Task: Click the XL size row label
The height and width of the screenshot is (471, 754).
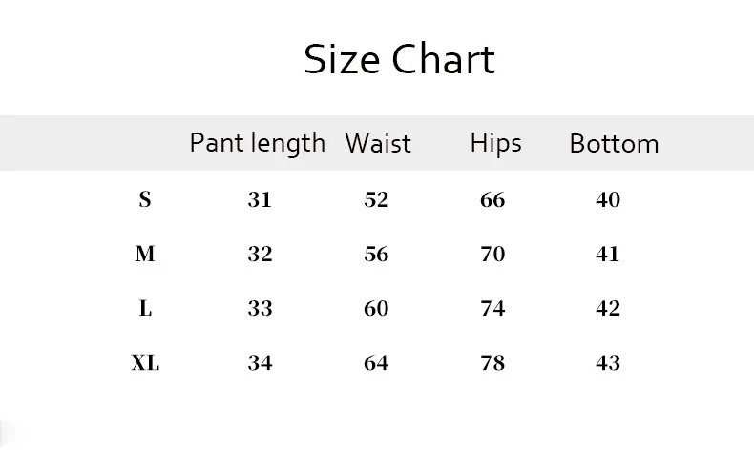Action: pos(145,362)
